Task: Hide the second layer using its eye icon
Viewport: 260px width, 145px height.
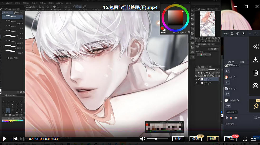Action: [x=196, y=83]
